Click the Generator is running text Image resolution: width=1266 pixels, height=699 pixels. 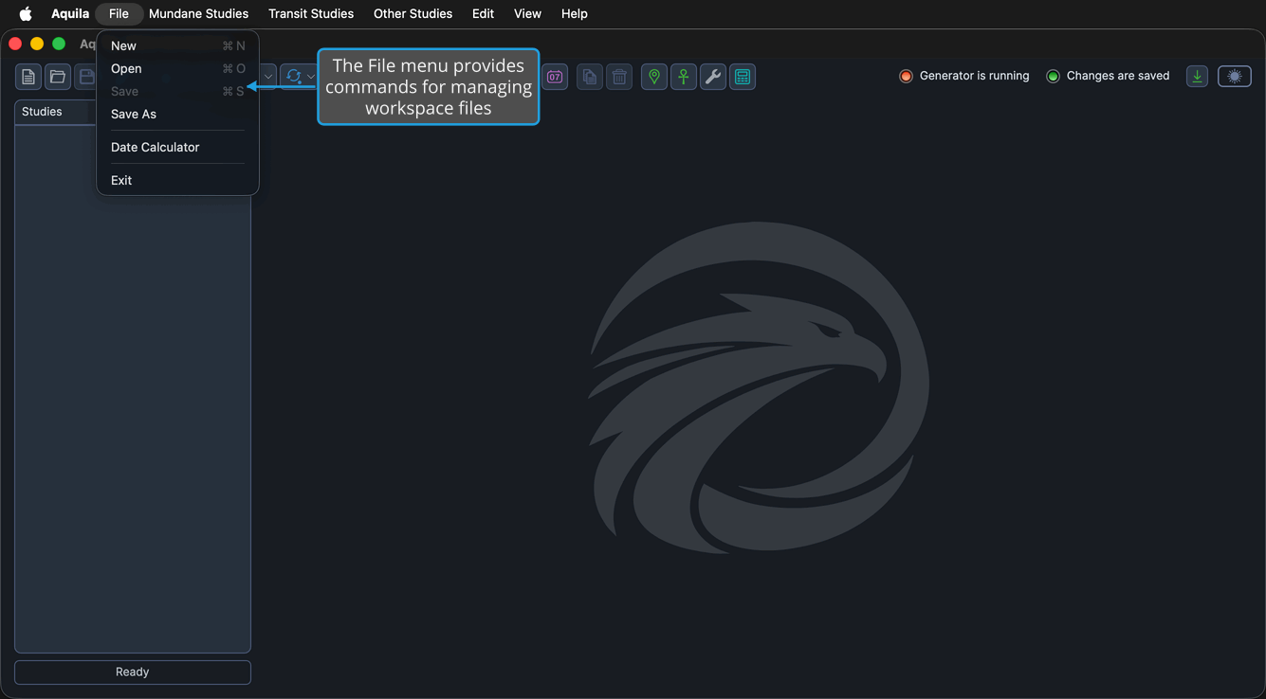click(x=974, y=76)
